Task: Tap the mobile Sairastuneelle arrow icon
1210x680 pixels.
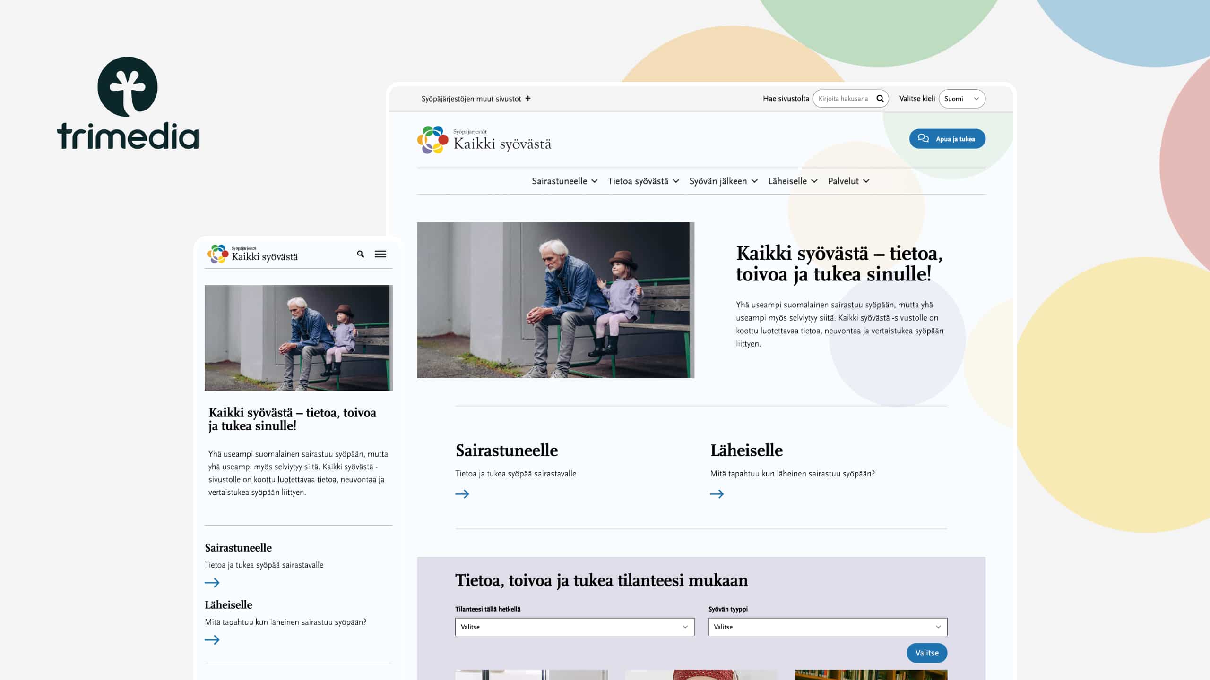Action: (x=212, y=583)
